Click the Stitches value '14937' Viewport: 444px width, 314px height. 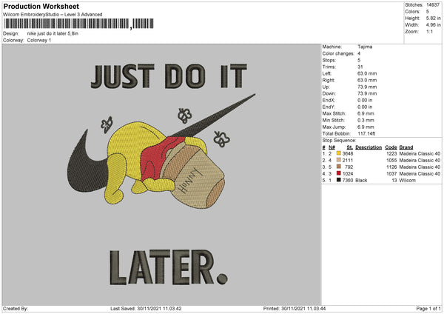coord(433,5)
